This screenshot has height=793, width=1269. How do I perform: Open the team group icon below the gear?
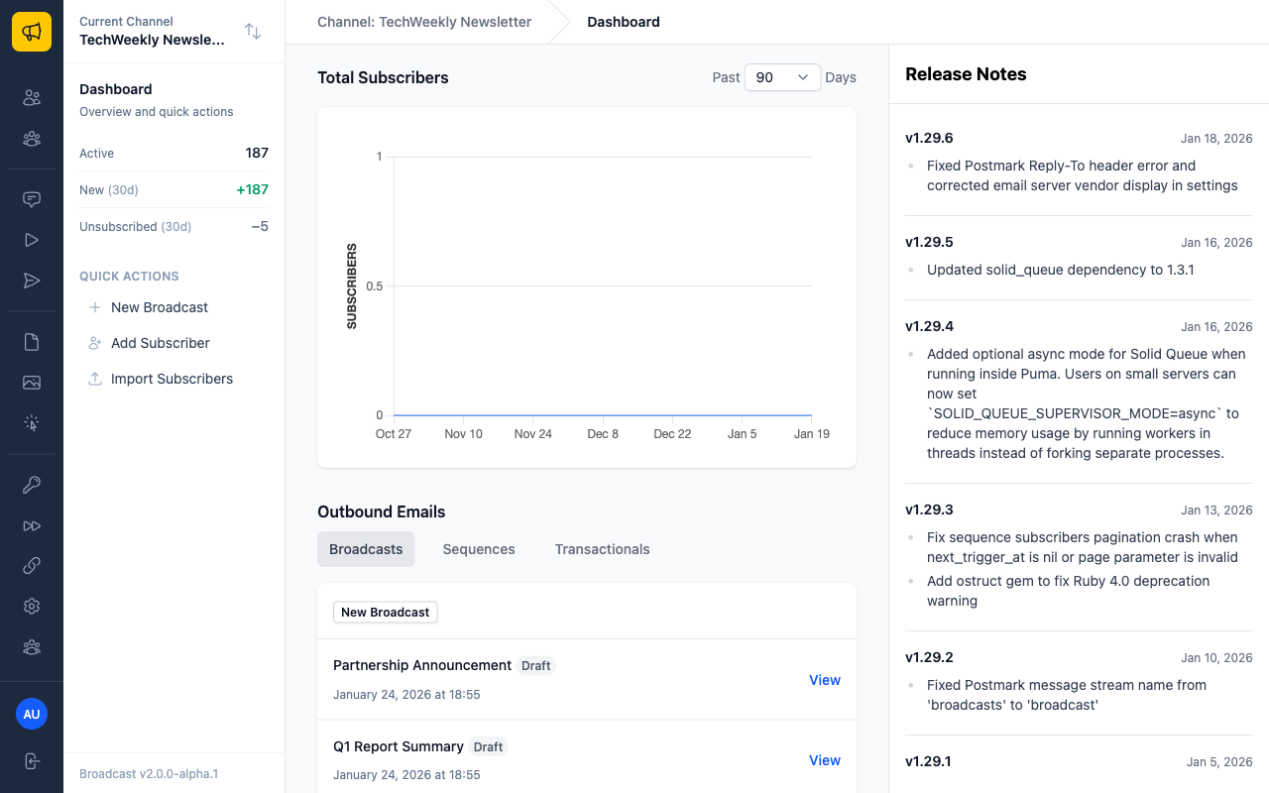[x=32, y=647]
